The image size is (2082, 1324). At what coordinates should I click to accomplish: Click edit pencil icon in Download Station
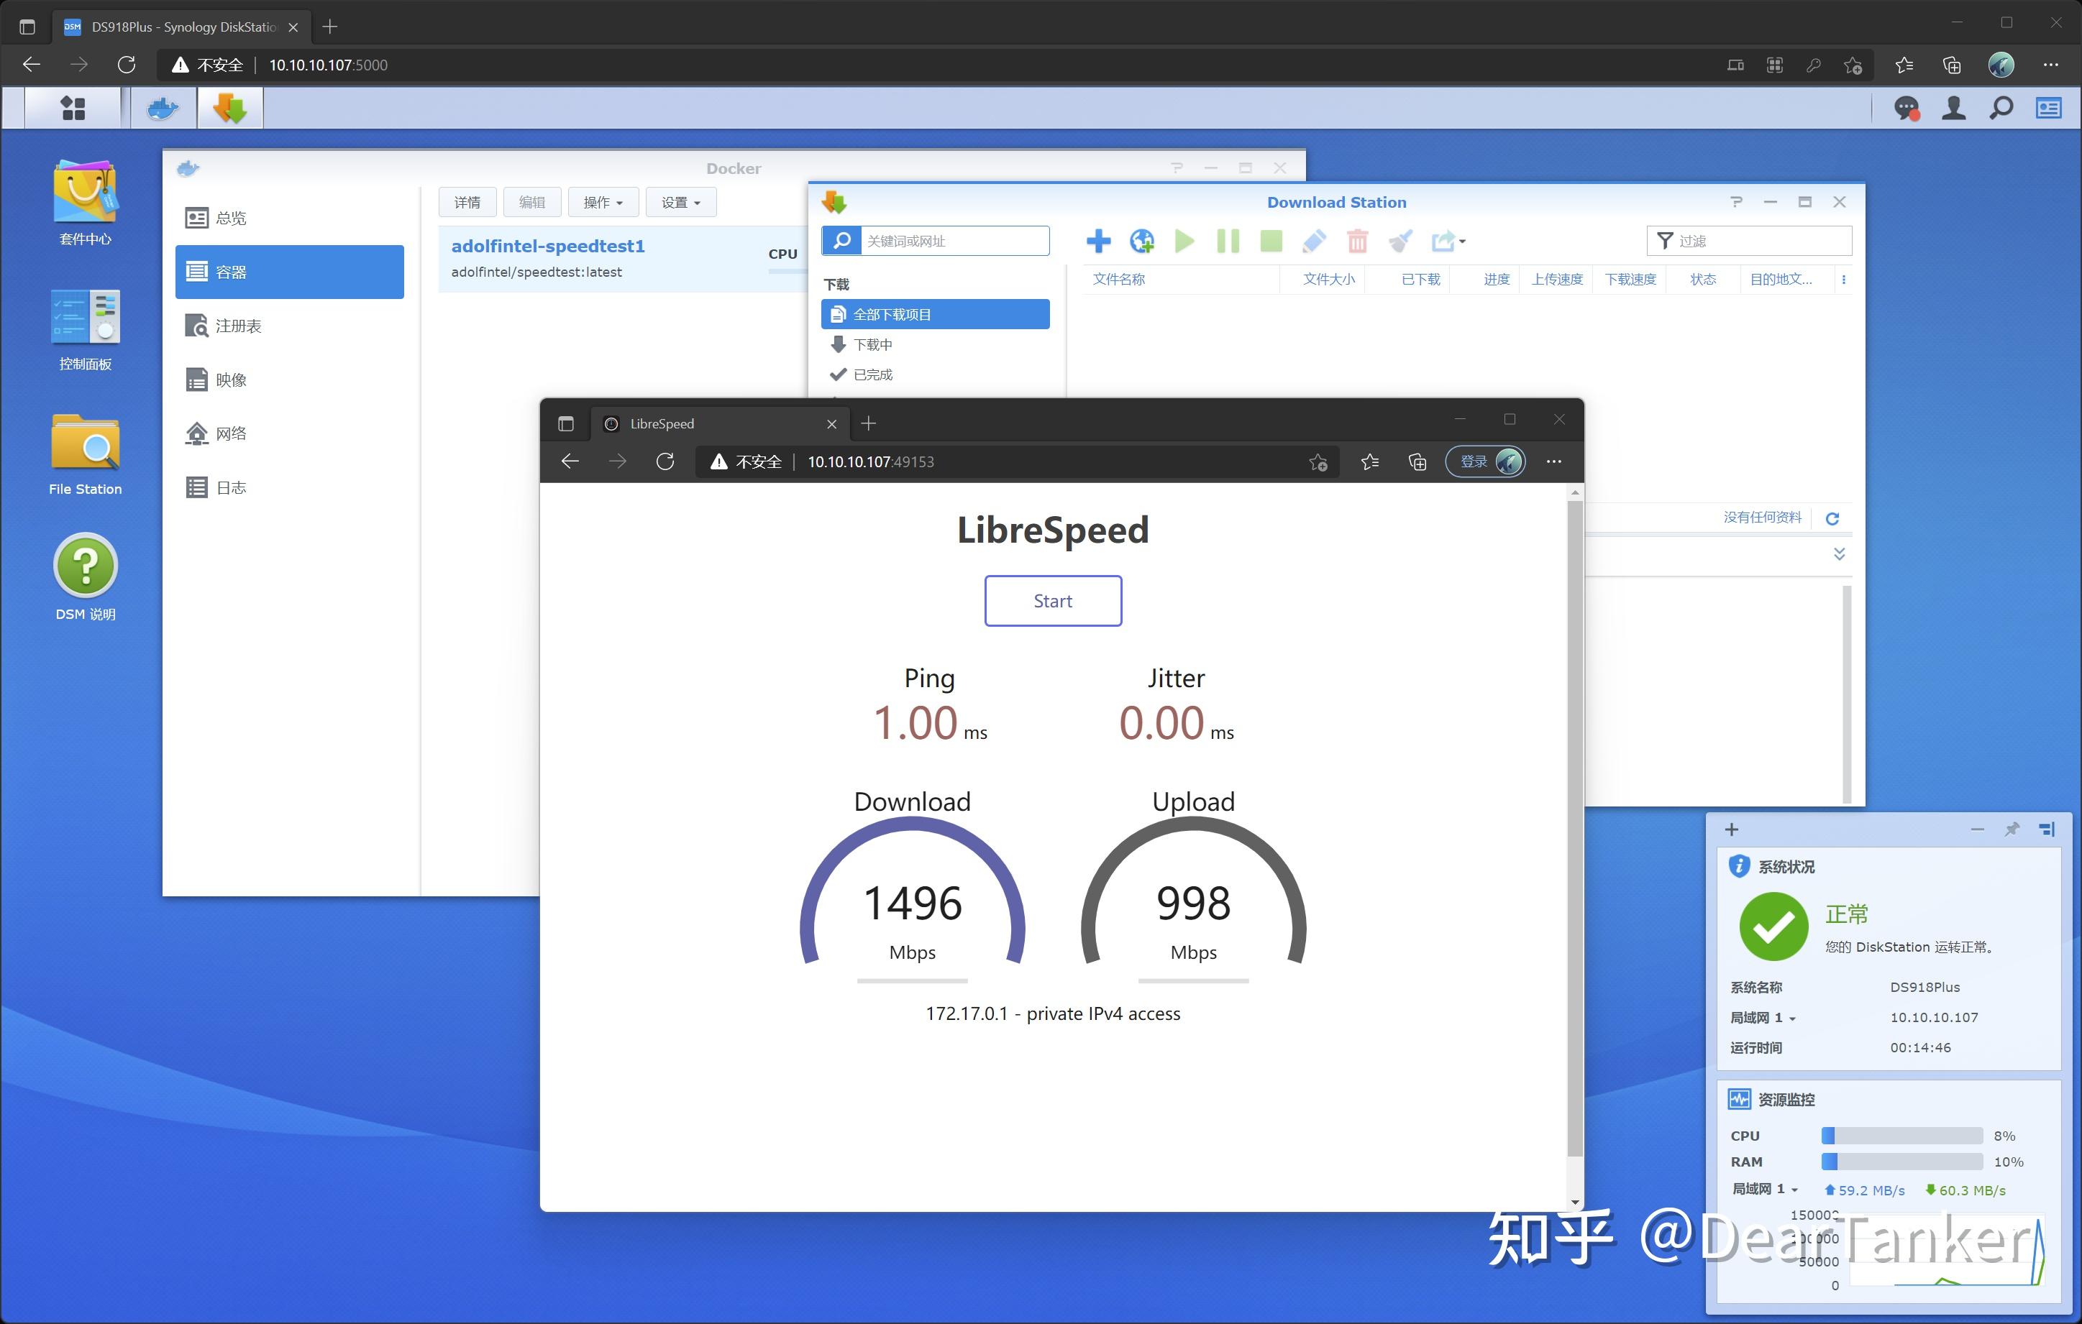1314,241
